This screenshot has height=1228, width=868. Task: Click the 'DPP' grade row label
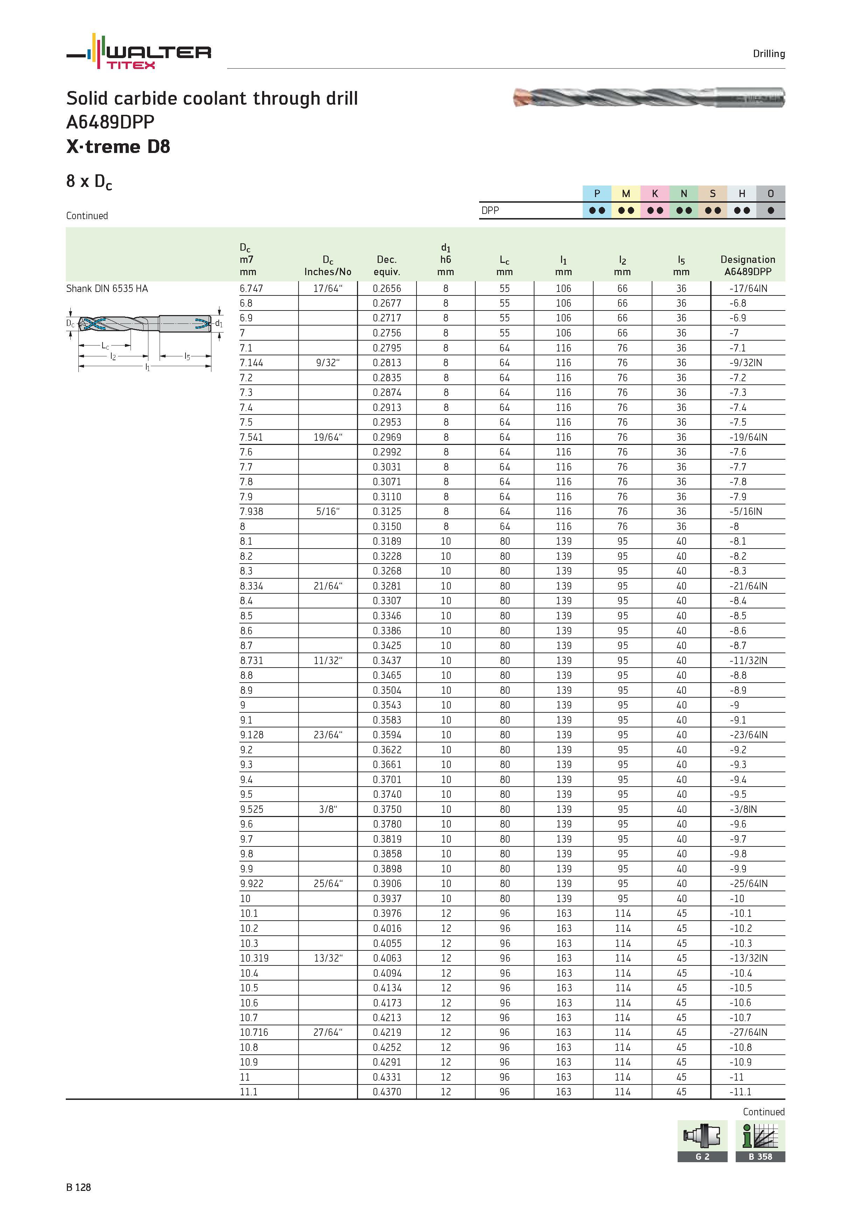(490, 211)
